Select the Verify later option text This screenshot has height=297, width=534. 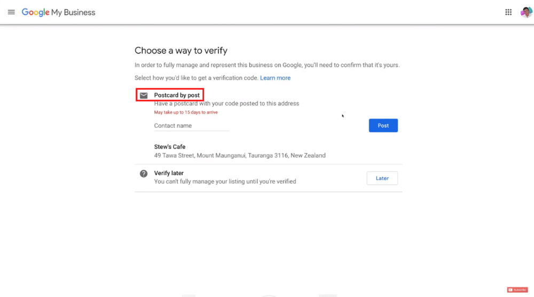[x=169, y=173]
